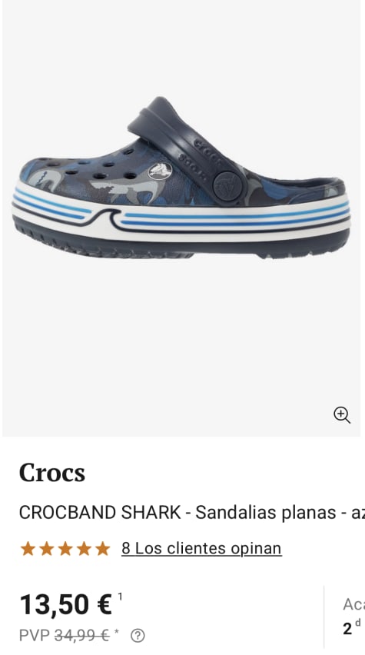
Task: Select the CROCBAND SHARK product title
Action: pos(191,513)
